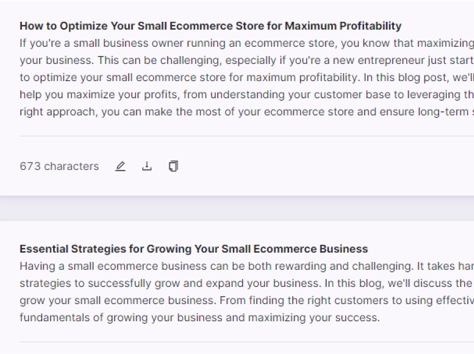This screenshot has width=474, height=354.
Task: Click the word 'Business' in the second heading
Action: click(x=344, y=249)
